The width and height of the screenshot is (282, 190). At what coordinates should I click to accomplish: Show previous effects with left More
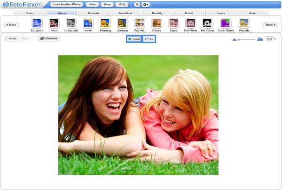coord(11,25)
